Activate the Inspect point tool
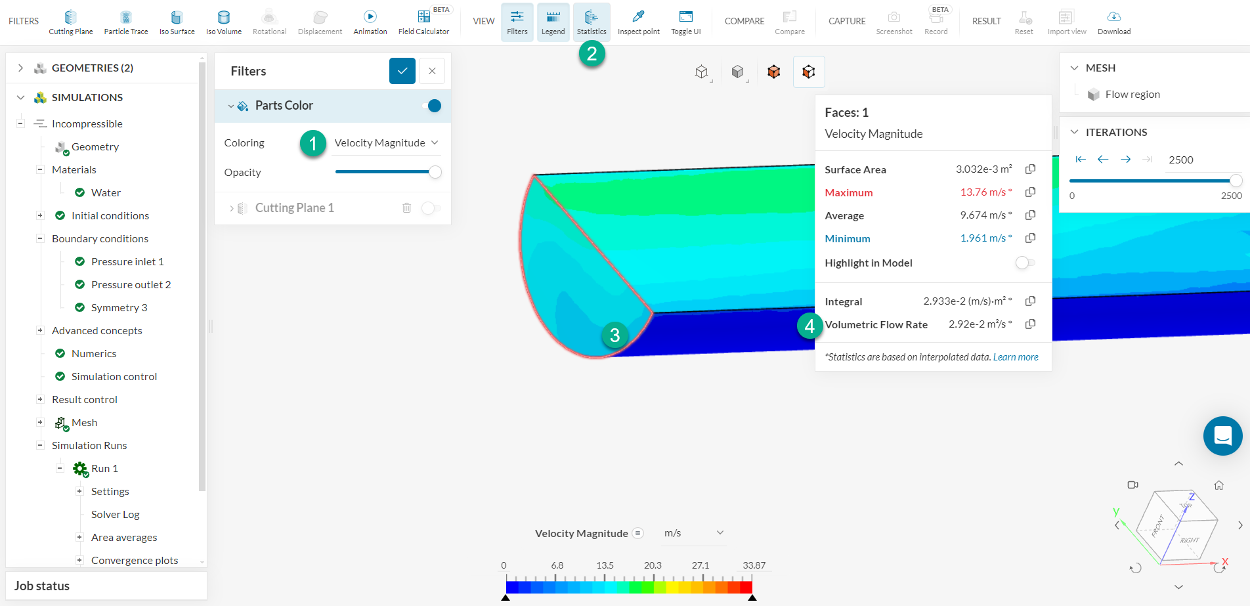Viewport: 1250px width, 606px height. coord(637,20)
